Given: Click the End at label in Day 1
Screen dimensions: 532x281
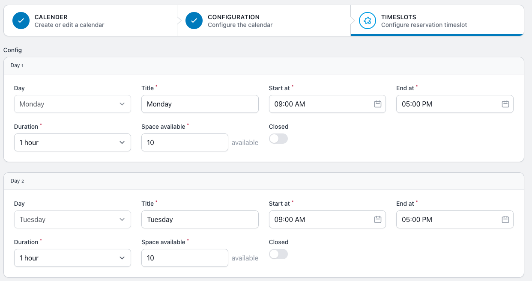Looking at the screenshot, I should click(x=405, y=88).
